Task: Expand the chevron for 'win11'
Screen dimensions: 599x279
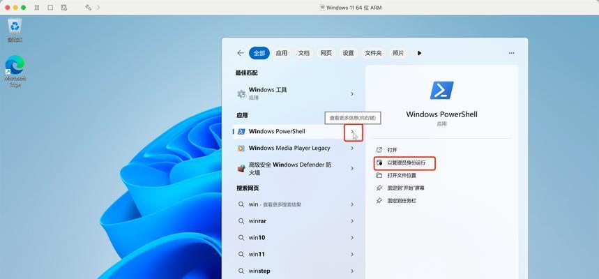Action: point(352,254)
